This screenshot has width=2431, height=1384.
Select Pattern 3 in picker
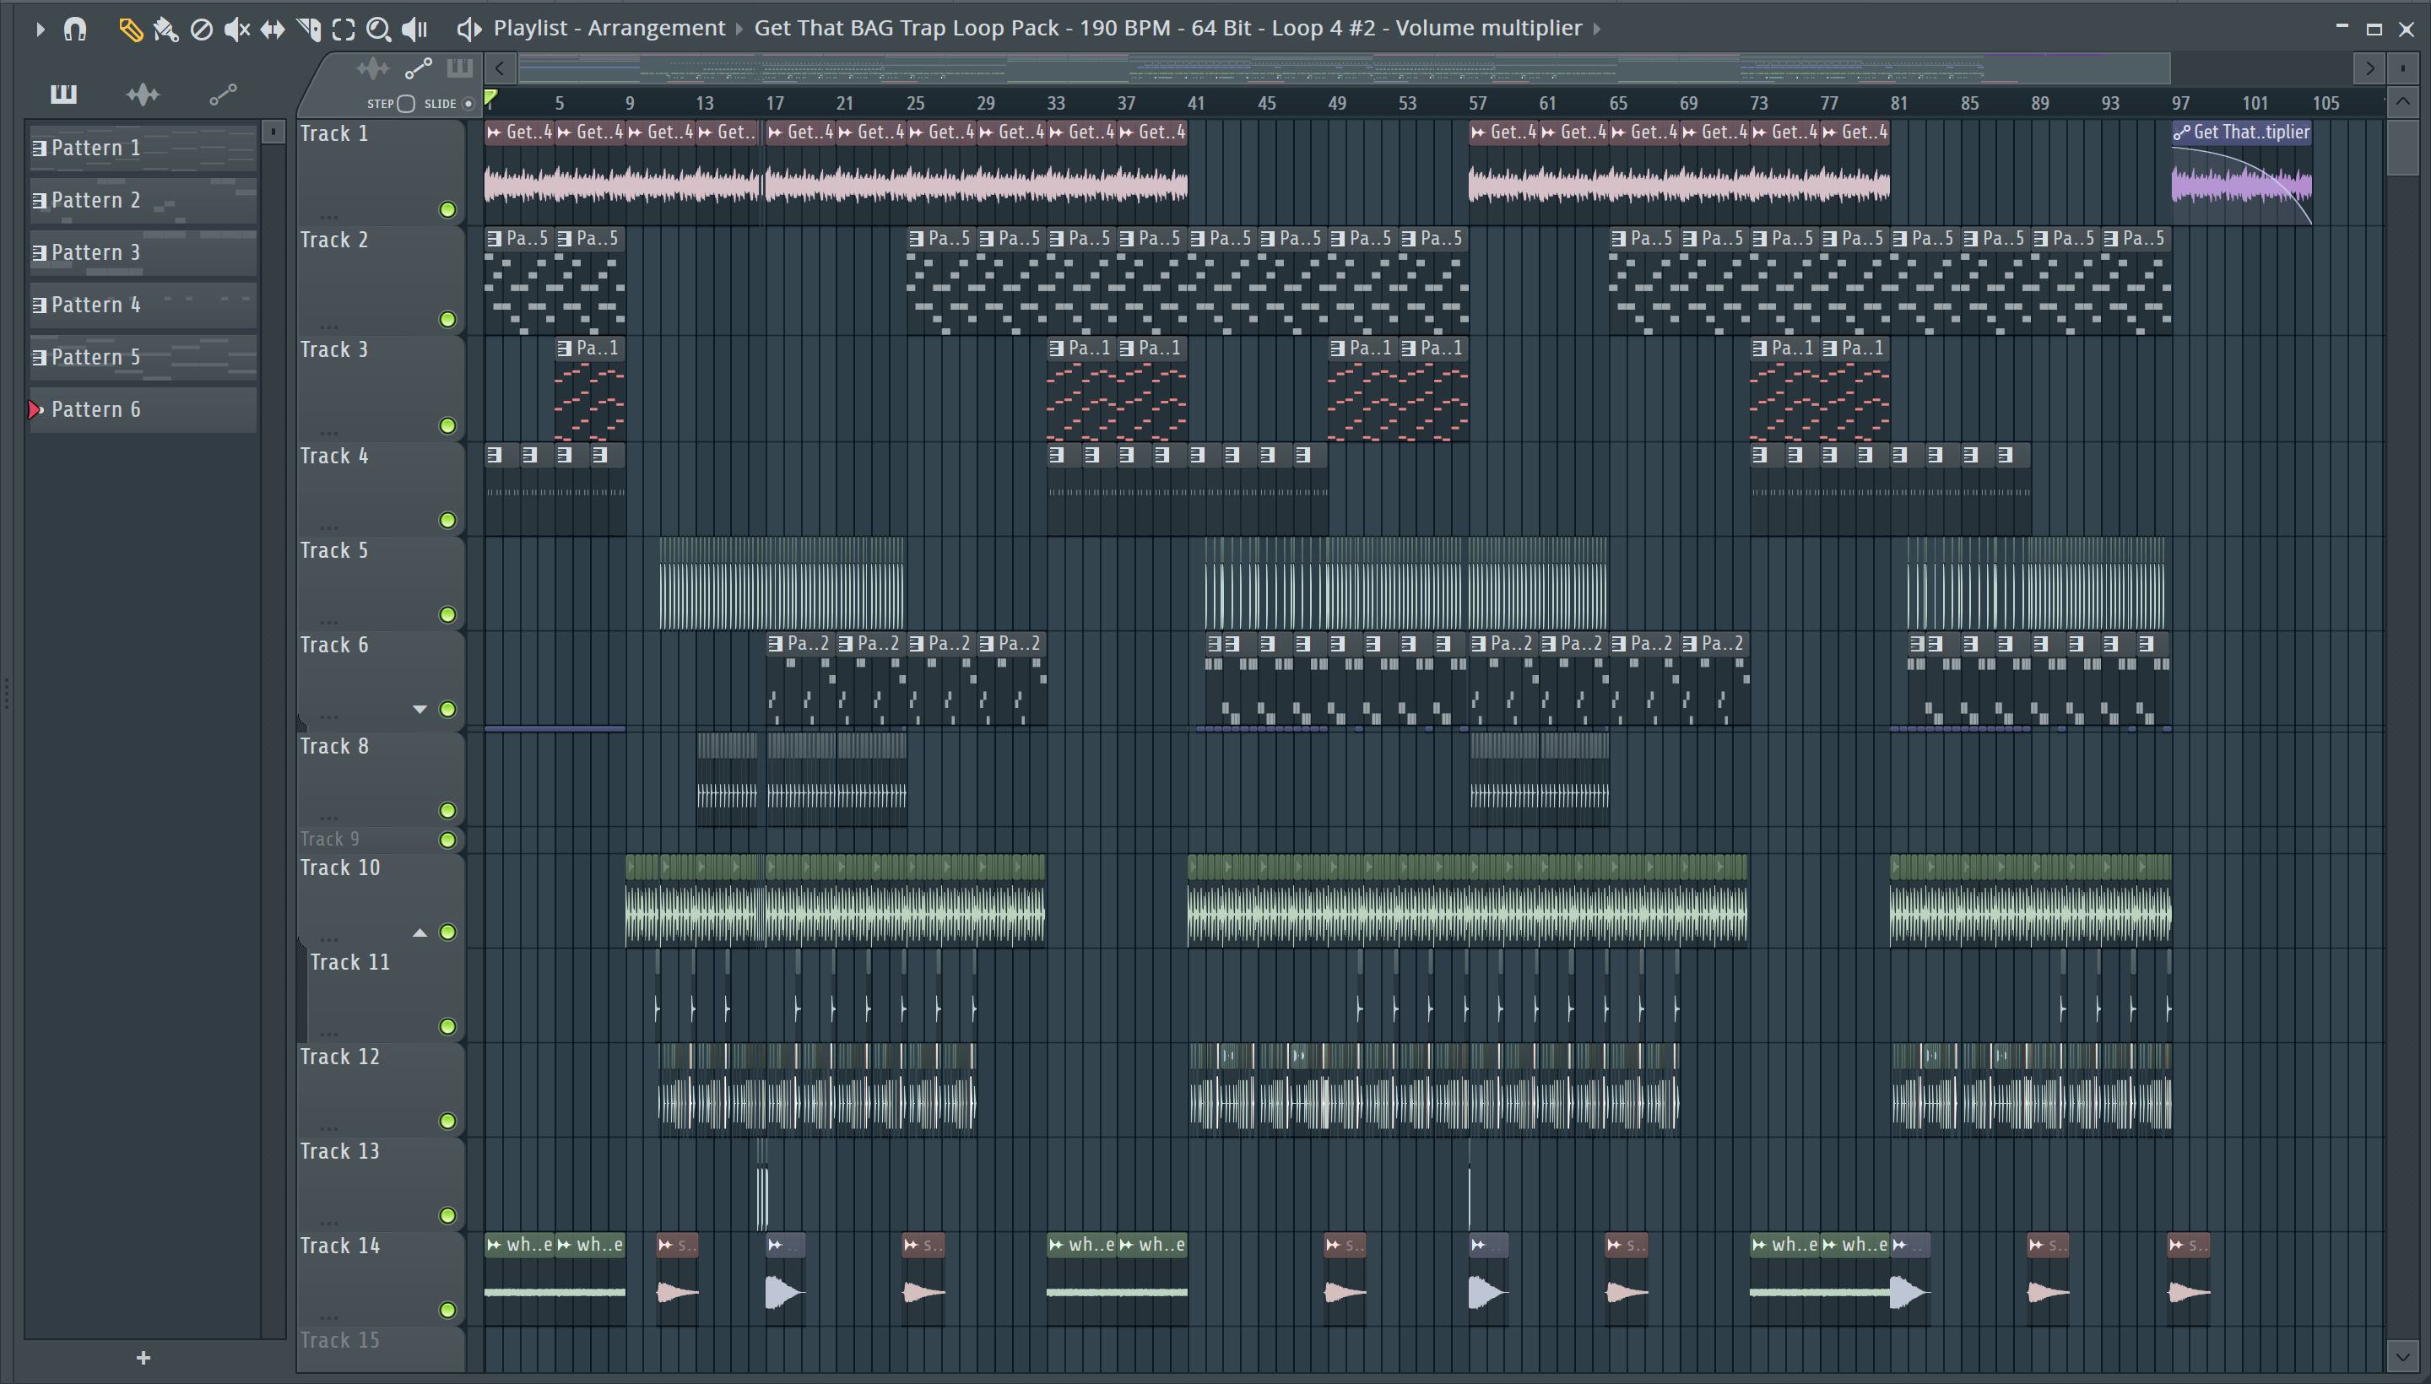point(143,253)
